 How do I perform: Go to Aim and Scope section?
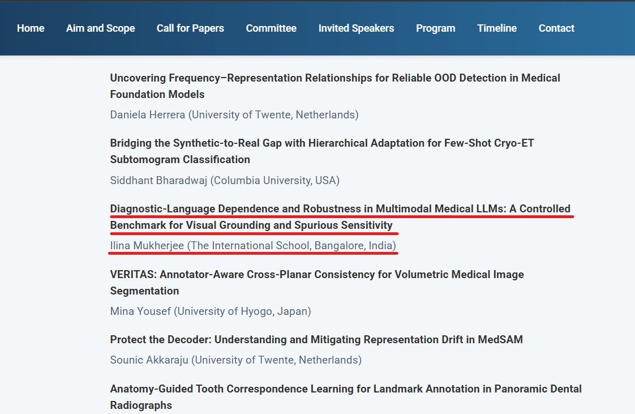click(100, 28)
